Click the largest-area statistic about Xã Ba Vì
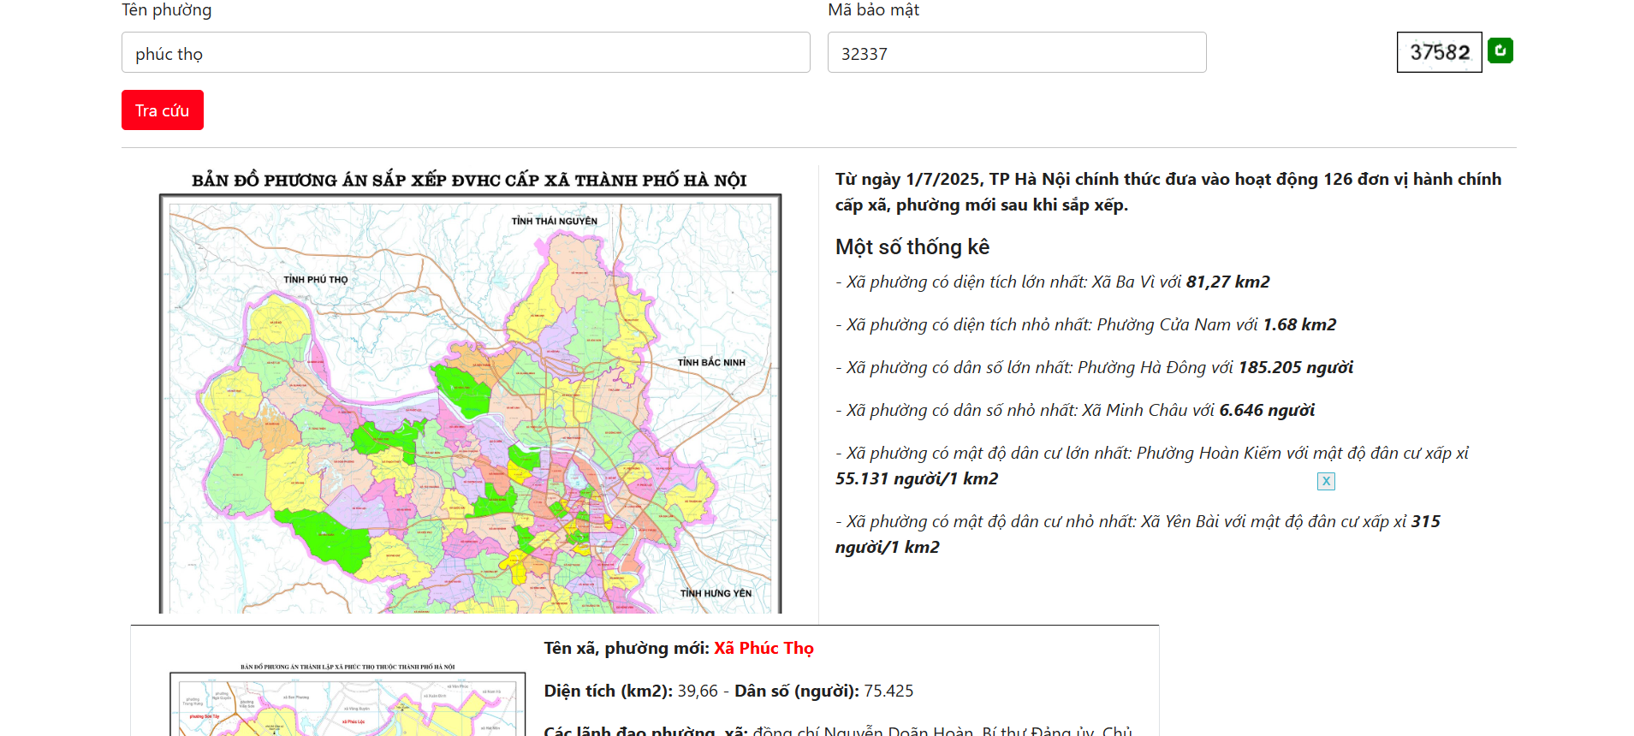The width and height of the screenshot is (1634, 736). [x=1052, y=282]
